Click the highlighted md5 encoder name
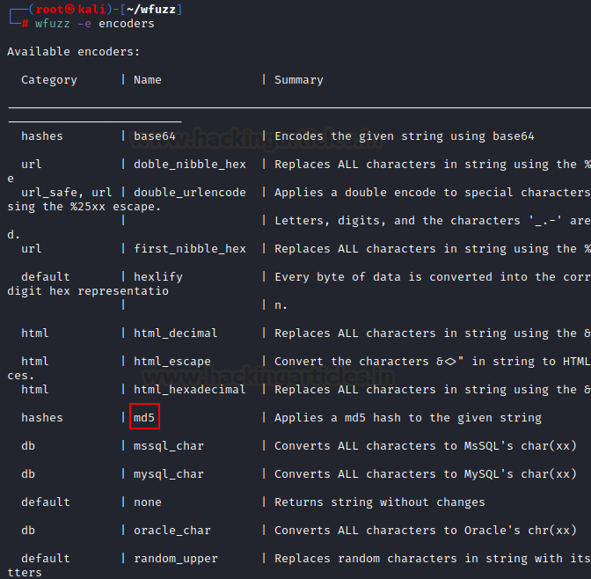Viewport: 591px width, 579px height. (144, 417)
